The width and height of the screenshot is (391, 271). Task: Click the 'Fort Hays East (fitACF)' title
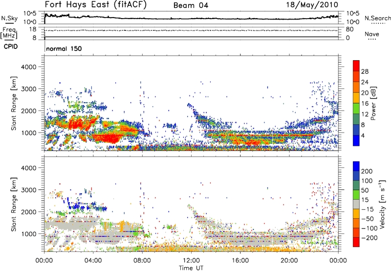[96, 5]
